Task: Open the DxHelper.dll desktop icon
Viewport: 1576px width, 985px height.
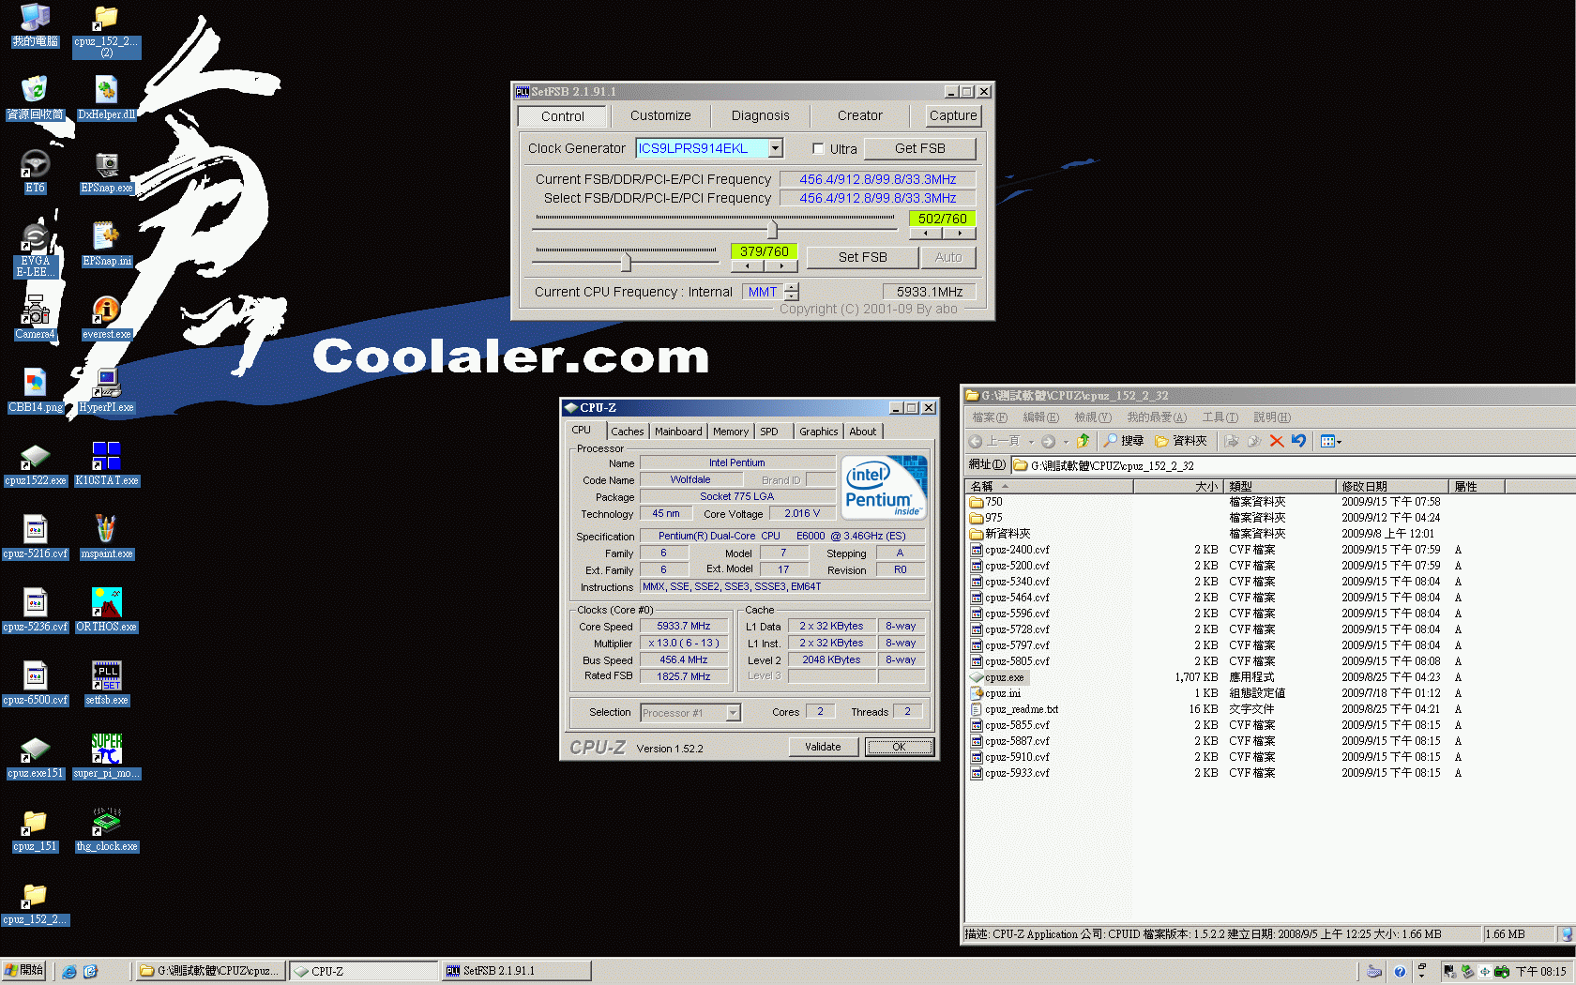Action: pyautogui.click(x=106, y=98)
